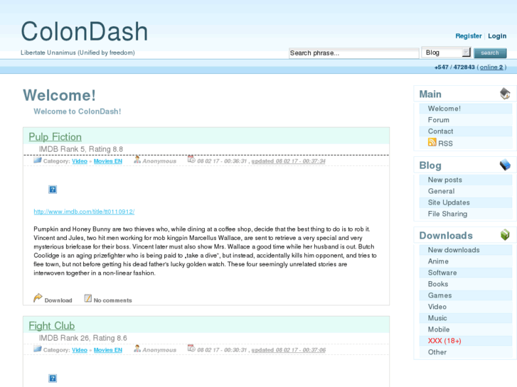517x387 pixels.
Task: Select New downloads in Downloads menu
Action: pos(466,250)
